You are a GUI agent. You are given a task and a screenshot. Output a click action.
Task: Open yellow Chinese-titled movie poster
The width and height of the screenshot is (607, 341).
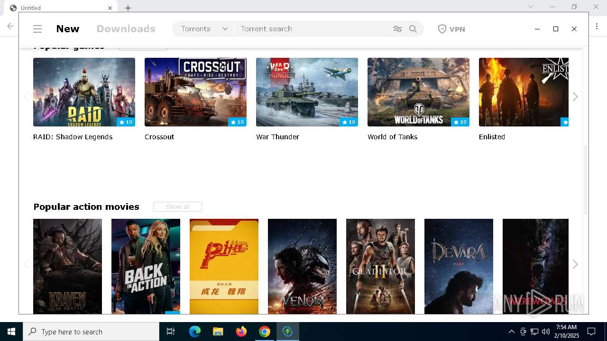pos(224,266)
